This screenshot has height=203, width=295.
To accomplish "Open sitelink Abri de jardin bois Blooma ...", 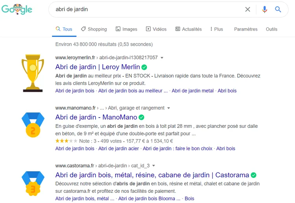I will coord(149,199).
